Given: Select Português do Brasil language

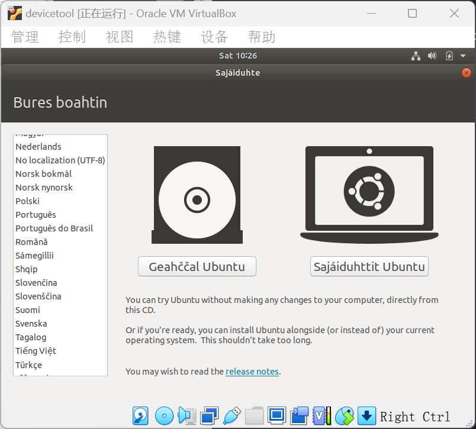Looking at the screenshot, I should point(60,228).
